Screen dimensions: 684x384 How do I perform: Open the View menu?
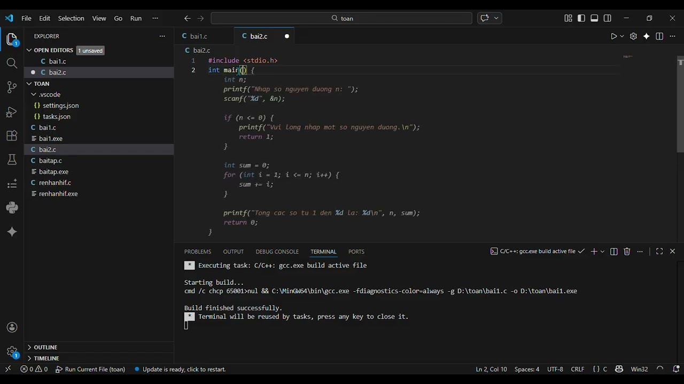tap(99, 18)
